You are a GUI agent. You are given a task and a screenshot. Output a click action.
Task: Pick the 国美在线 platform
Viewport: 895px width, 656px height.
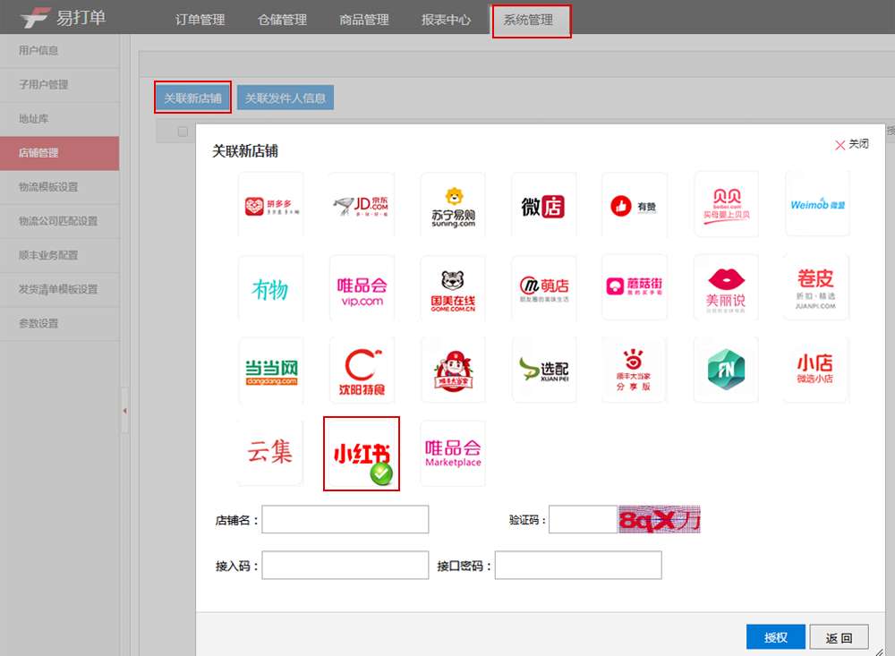453,288
